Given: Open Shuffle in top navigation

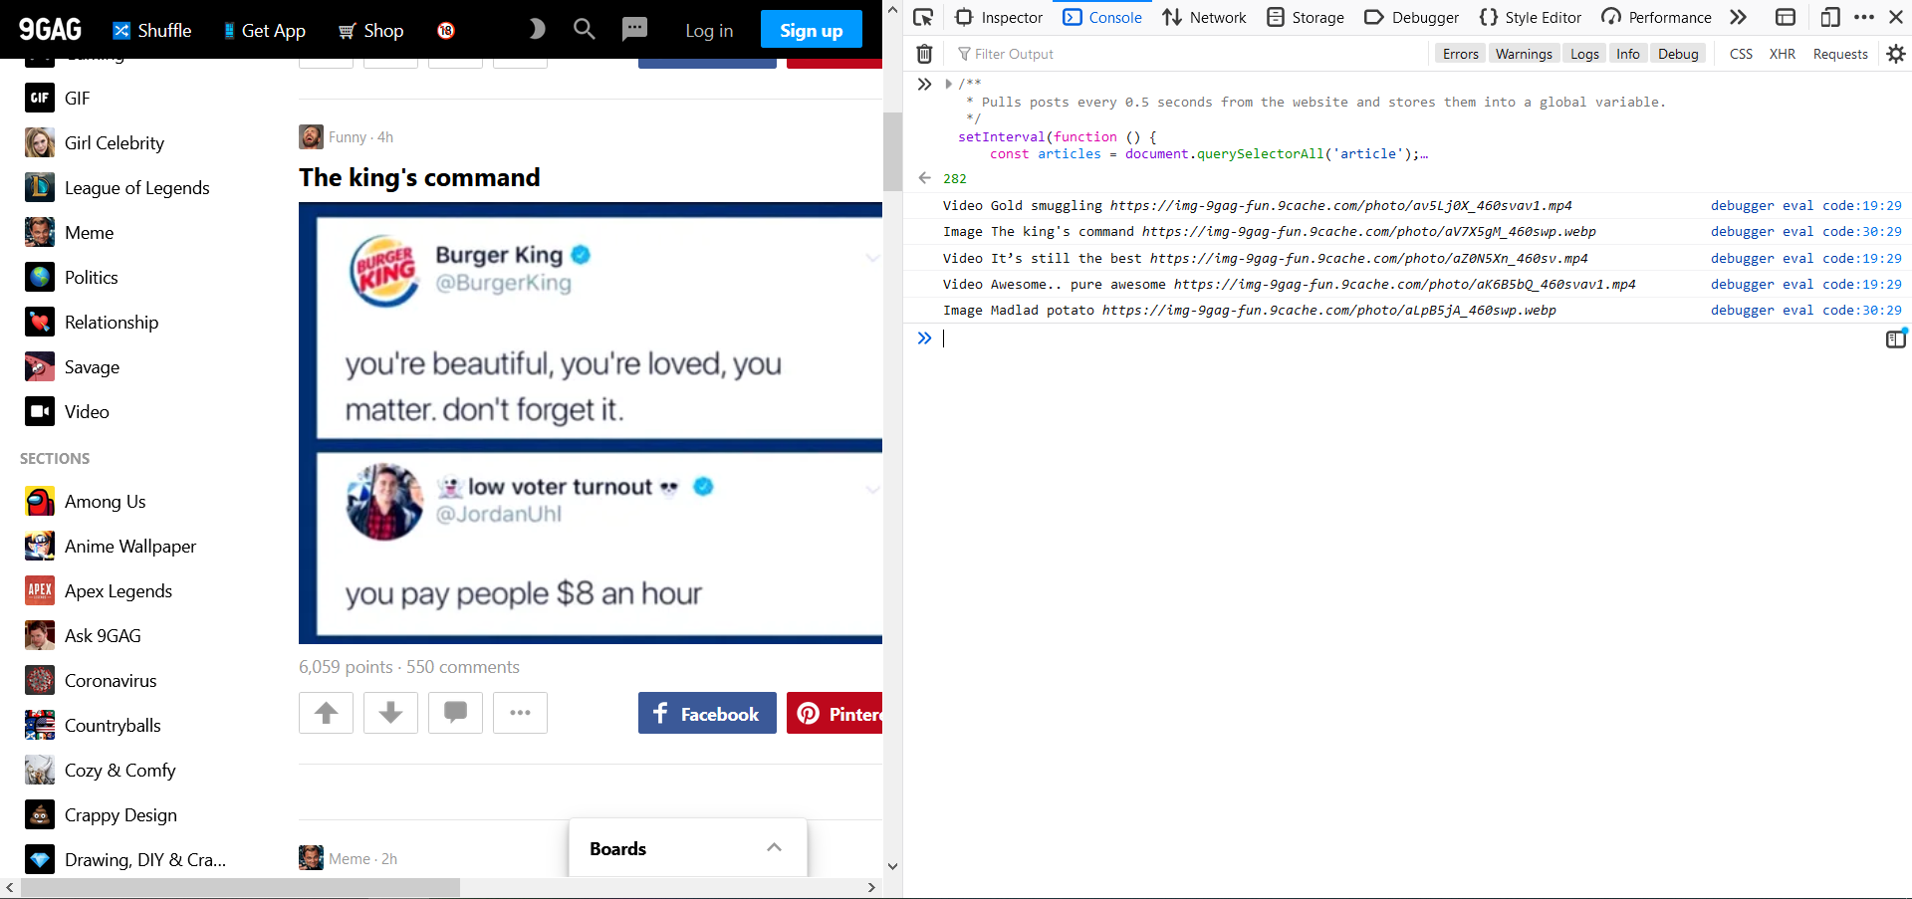Looking at the screenshot, I should coord(152,31).
